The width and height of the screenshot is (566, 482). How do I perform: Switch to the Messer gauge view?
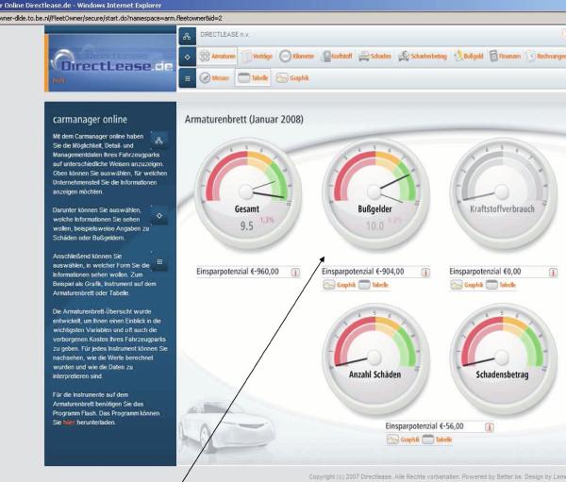[x=215, y=79]
